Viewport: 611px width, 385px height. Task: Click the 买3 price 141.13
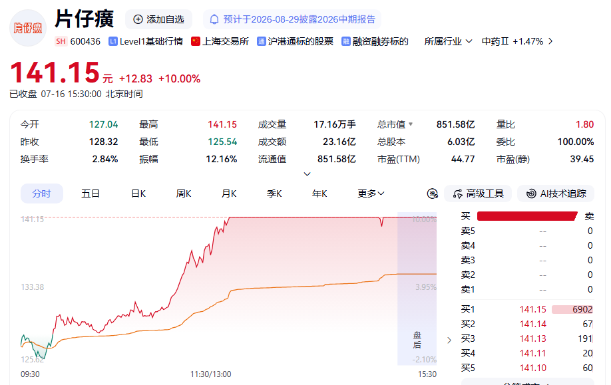pyautogui.click(x=532, y=338)
